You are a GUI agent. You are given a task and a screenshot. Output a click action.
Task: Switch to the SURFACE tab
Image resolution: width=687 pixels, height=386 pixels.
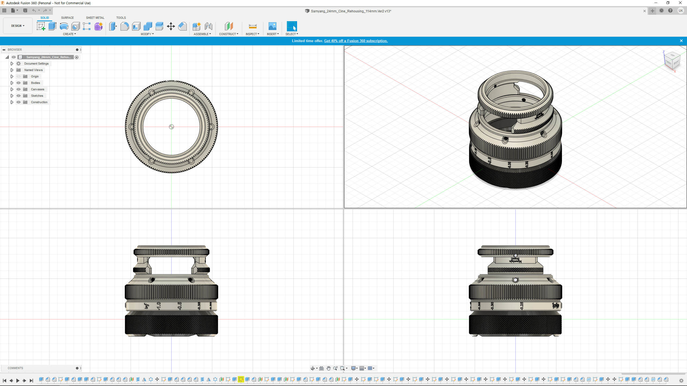coord(67,18)
